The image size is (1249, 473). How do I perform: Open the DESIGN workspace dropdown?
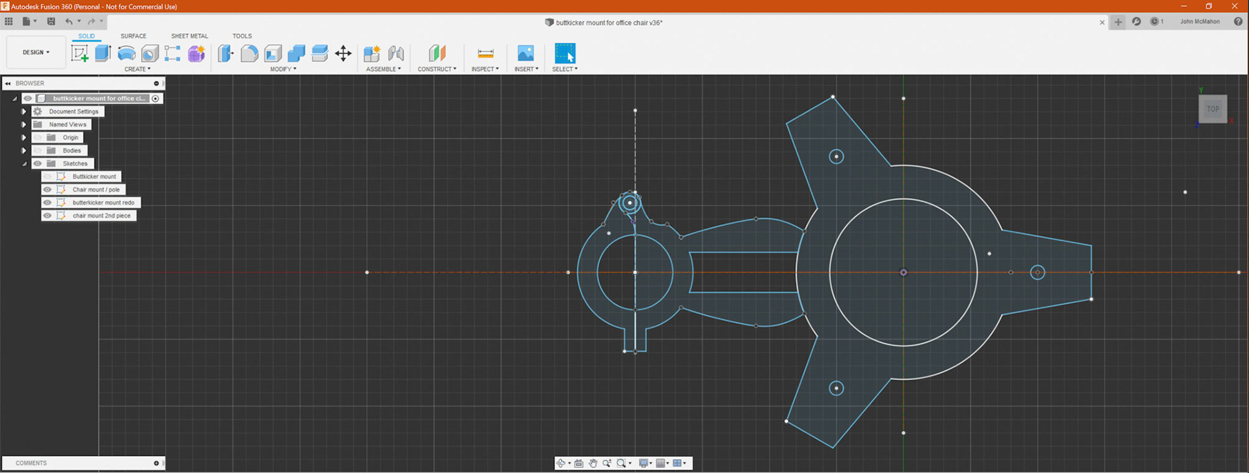[x=36, y=53]
